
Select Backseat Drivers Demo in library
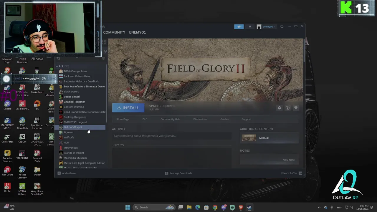[x=77, y=76]
